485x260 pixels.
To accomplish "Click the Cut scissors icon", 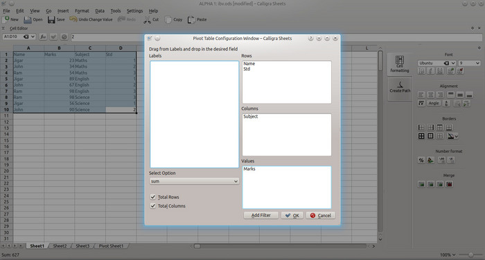I will click(147, 20).
